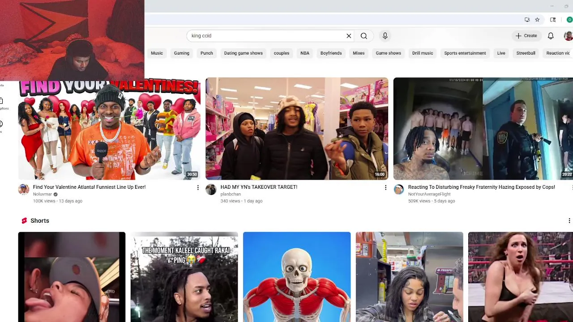The image size is (573, 322).
Task: Restore down the Chrome window
Action: point(566,6)
